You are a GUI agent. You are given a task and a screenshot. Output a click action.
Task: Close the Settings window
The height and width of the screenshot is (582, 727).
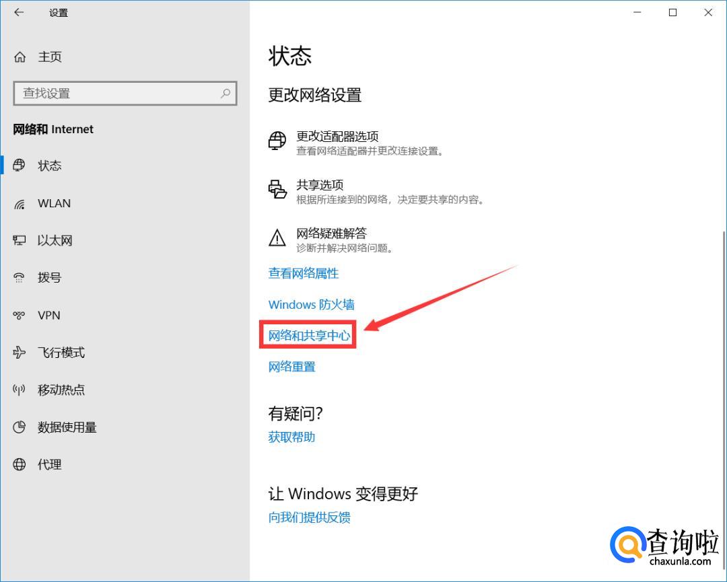click(x=708, y=13)
